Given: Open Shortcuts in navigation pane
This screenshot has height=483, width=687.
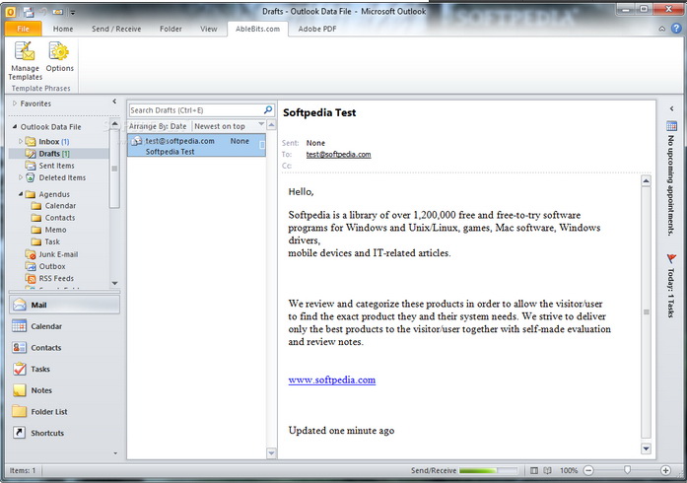Looking at the screenshot, I should (x=64, y=433).
